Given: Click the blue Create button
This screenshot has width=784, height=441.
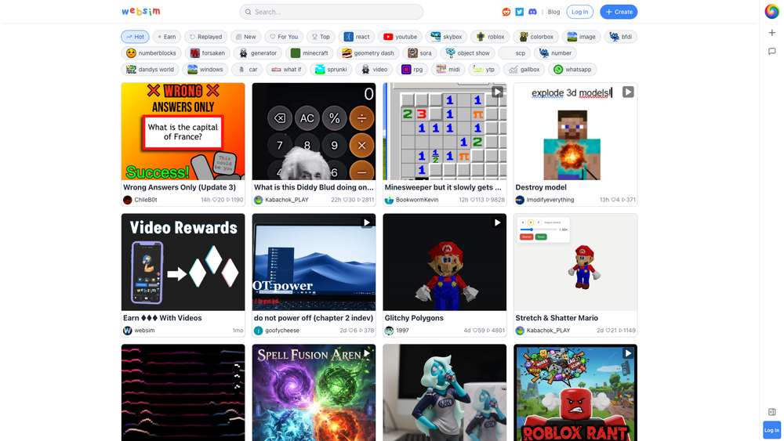Looking at the screenshot, I should [x=619, y=12].
